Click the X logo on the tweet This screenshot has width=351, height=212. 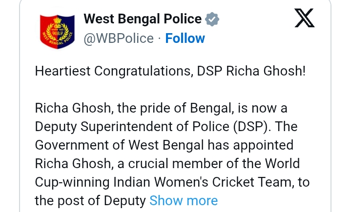(305, 19)
